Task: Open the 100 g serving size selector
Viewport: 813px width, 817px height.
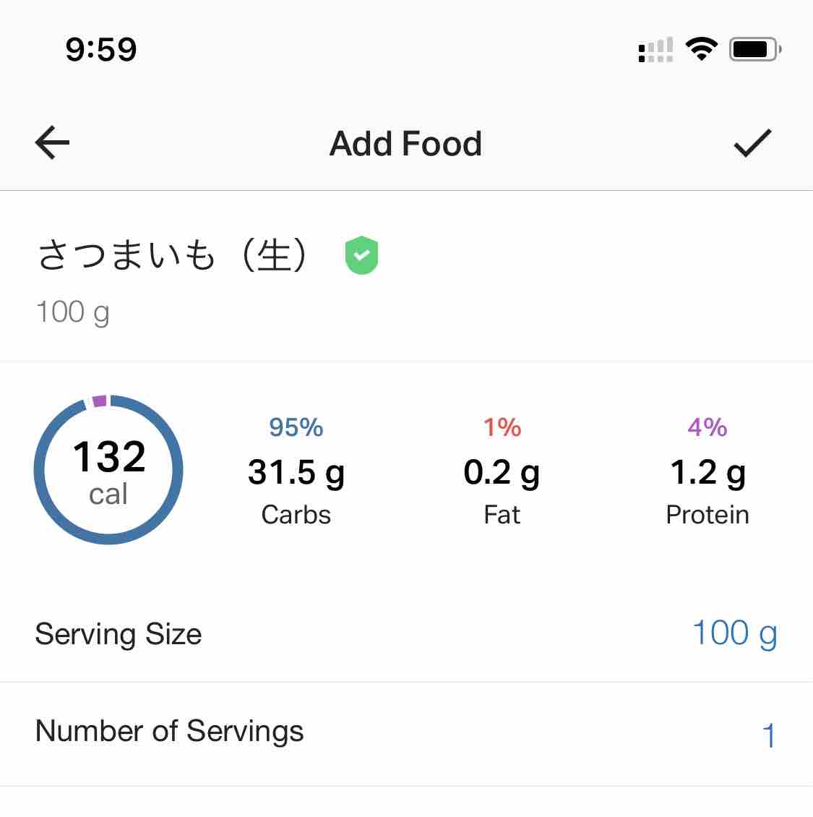Action: (734, 633)
